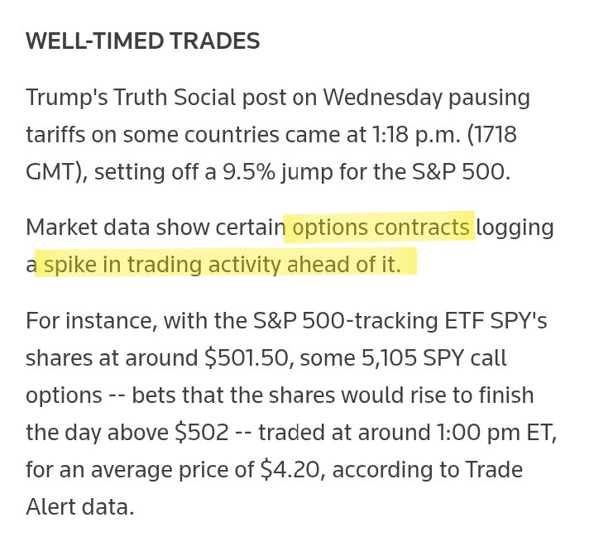Click the words 'Truth Social'
This screenshot has height=551, width=594.
pos(175,97)
